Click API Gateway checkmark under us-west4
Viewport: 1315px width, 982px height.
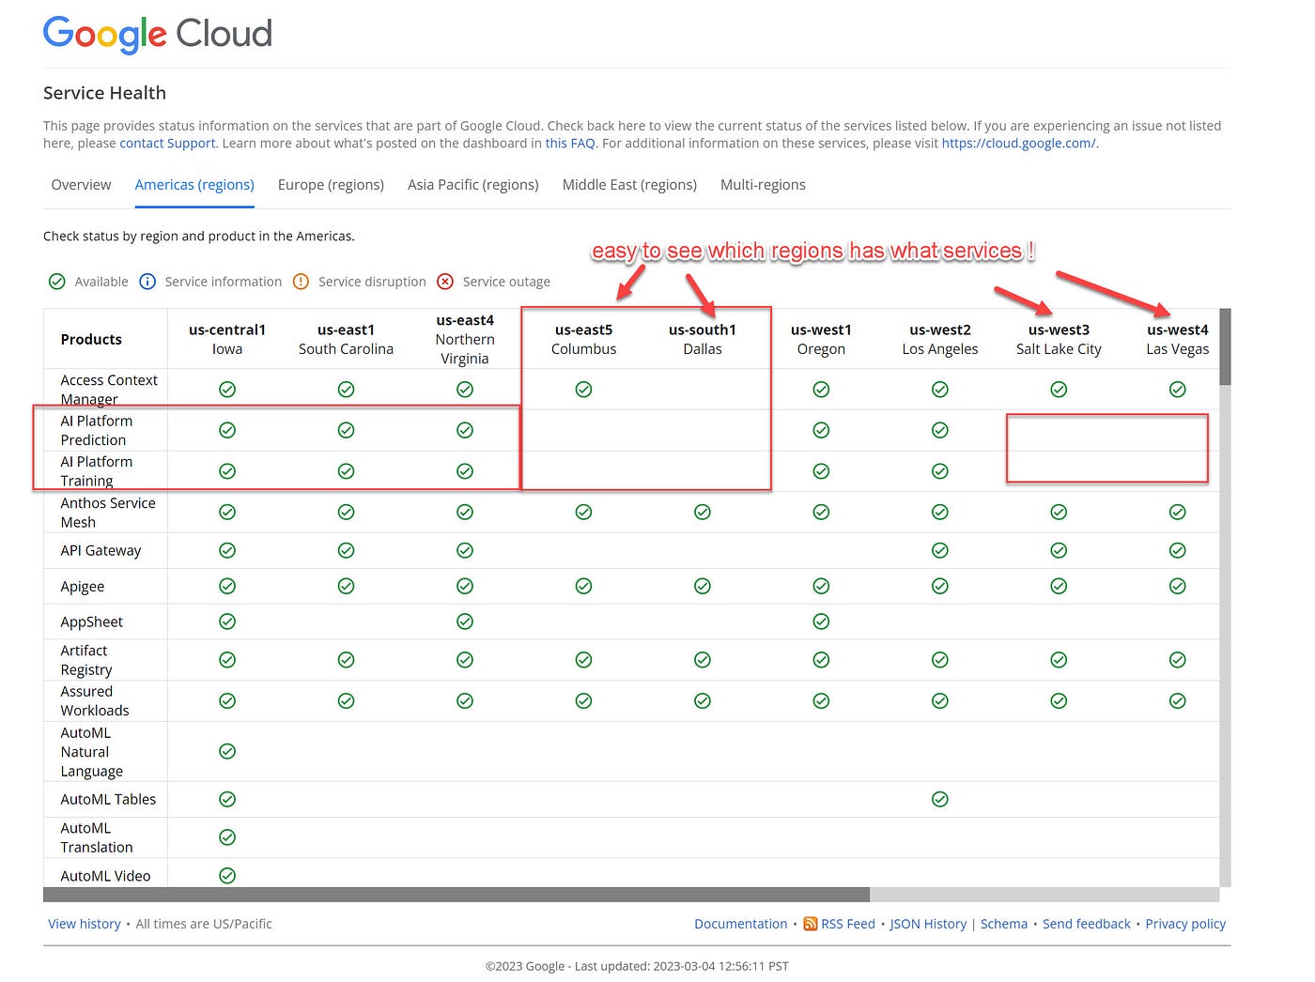(x=1178, y=550)
